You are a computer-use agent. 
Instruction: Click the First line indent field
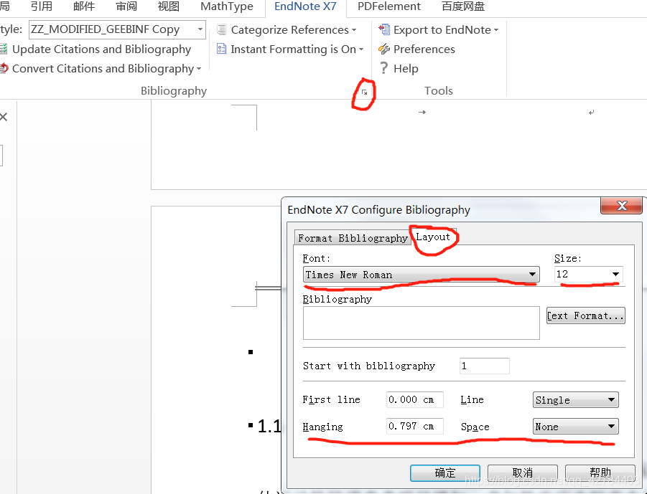tap(414, 399)
